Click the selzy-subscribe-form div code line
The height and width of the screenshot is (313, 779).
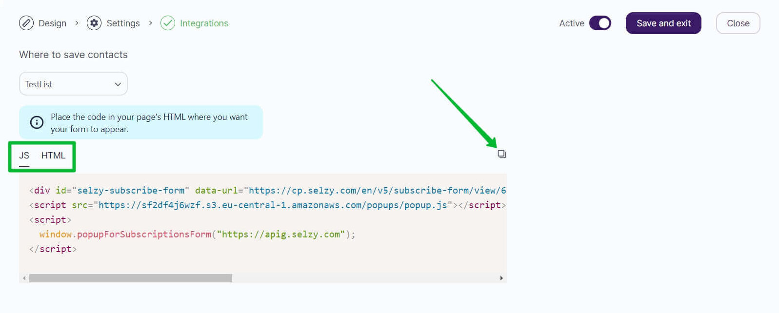(267, 191)
